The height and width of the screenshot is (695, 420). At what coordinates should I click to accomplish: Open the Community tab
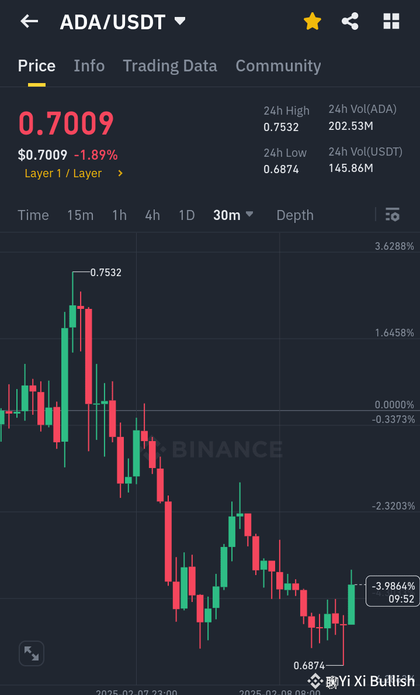278,66
